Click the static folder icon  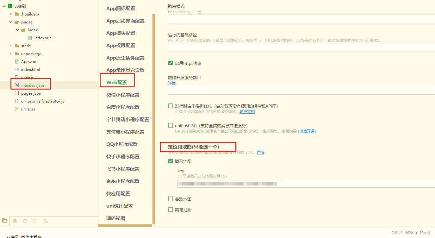pos(17,46)
